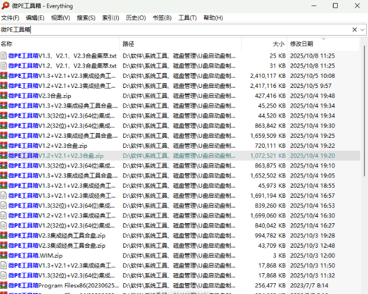This screenshot has height=294, width=368.
Task: Click the archive icon of the 863,842 KB file
Action: tap(4, 126)
